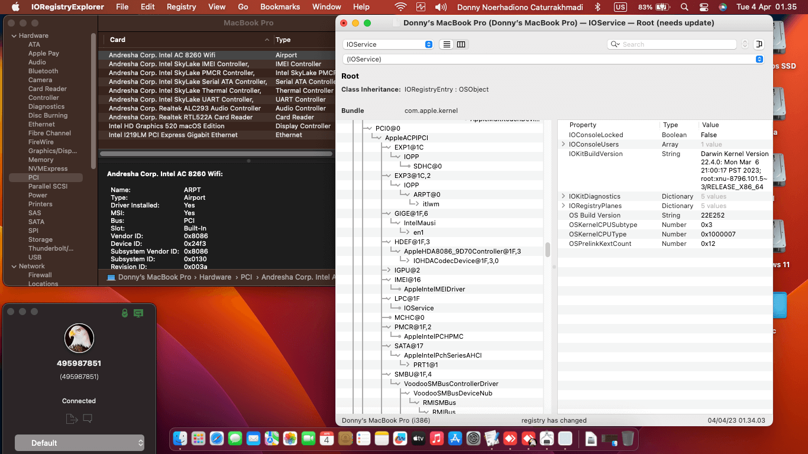Select the OS Build Version property row
Screen dimensions: 808x454
665,215
